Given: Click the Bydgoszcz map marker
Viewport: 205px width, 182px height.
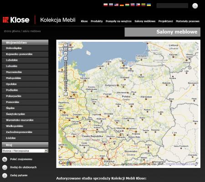Looking at the screenshot, I should 118,85.
